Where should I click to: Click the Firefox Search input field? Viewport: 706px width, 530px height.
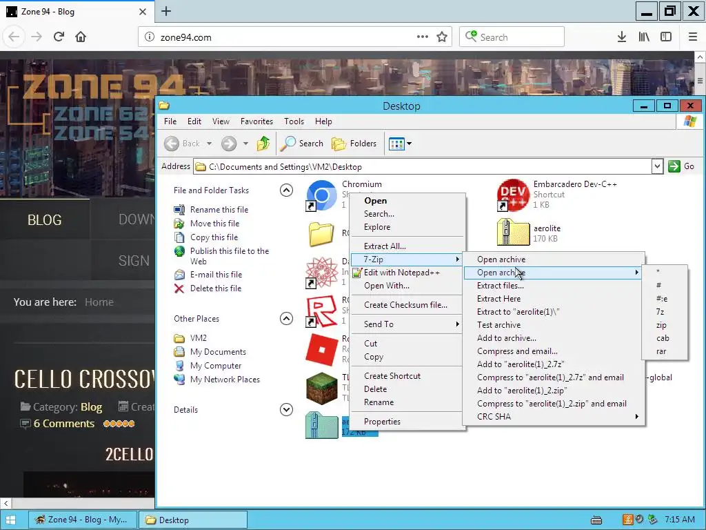[512, 37]
